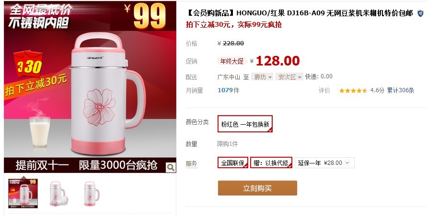
Task: Click the 服务 label with dotted underline
Action: [x=191, y=163]
